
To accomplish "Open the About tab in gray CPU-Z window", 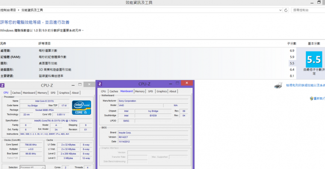I will pyautogui.click(x=75, y=93).
